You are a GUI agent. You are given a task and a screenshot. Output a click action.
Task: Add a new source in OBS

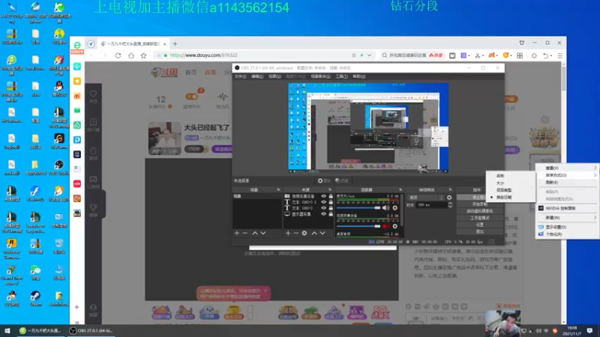tap(288, 233)
